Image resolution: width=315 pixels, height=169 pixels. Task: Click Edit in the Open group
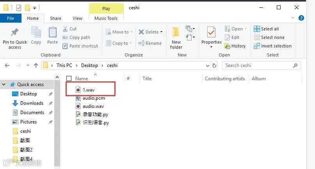(x=232, y=37)
